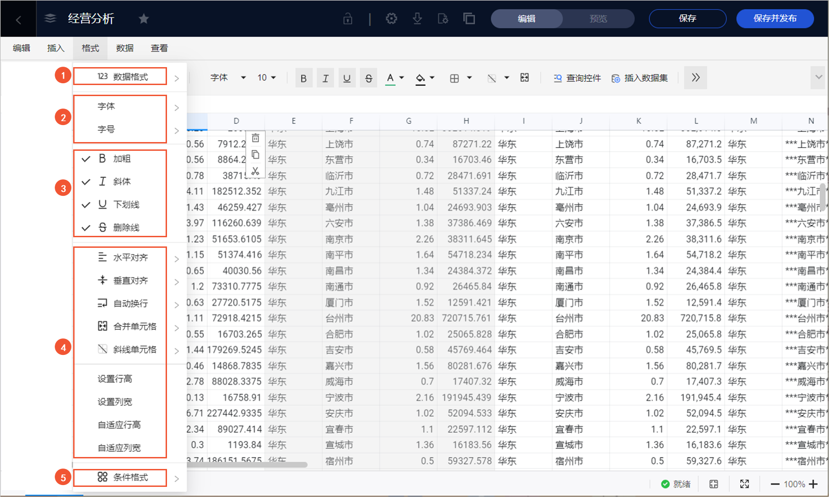Click the merge cells toolbar icon
829x497 pixels.
(x=524, y=78)
